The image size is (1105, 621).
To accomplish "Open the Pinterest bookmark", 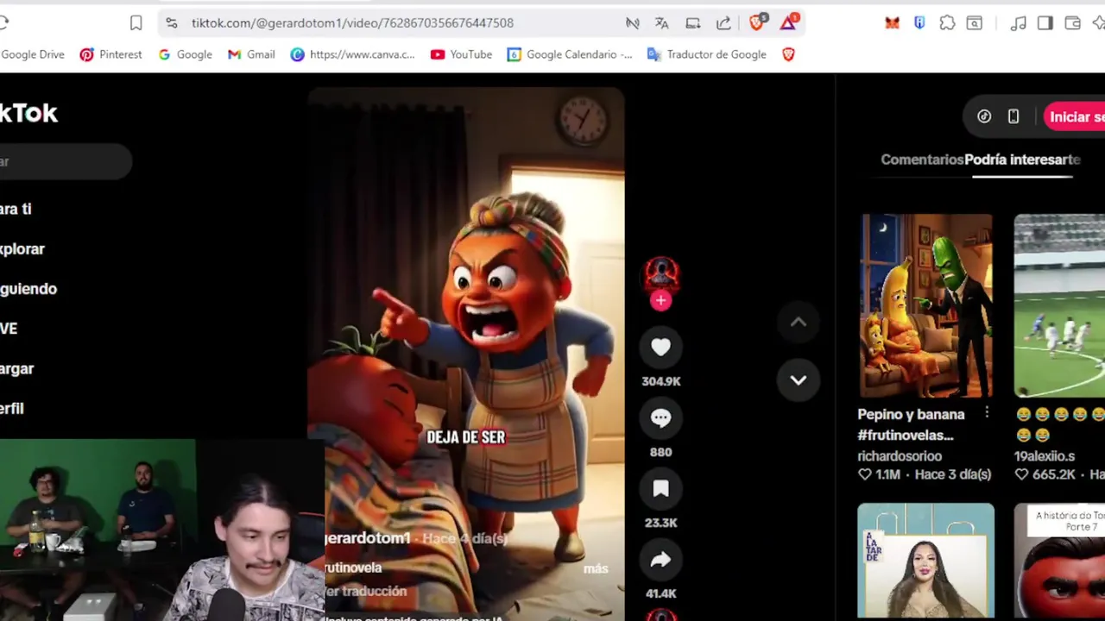I will pos(110,54).
